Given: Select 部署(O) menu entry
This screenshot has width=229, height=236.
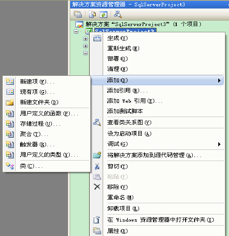Looking at the screenshot, I should coord(157,59).
